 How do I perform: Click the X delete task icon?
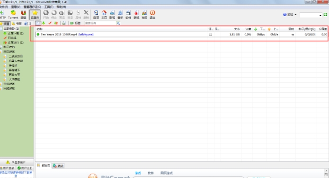pyautogui.click(x=86, y=15)
